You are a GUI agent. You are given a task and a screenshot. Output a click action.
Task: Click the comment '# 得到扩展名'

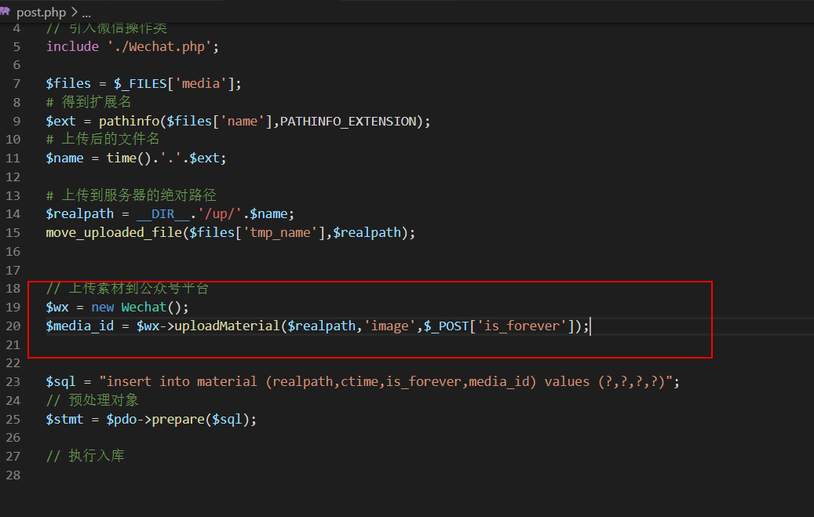point(88,102)
